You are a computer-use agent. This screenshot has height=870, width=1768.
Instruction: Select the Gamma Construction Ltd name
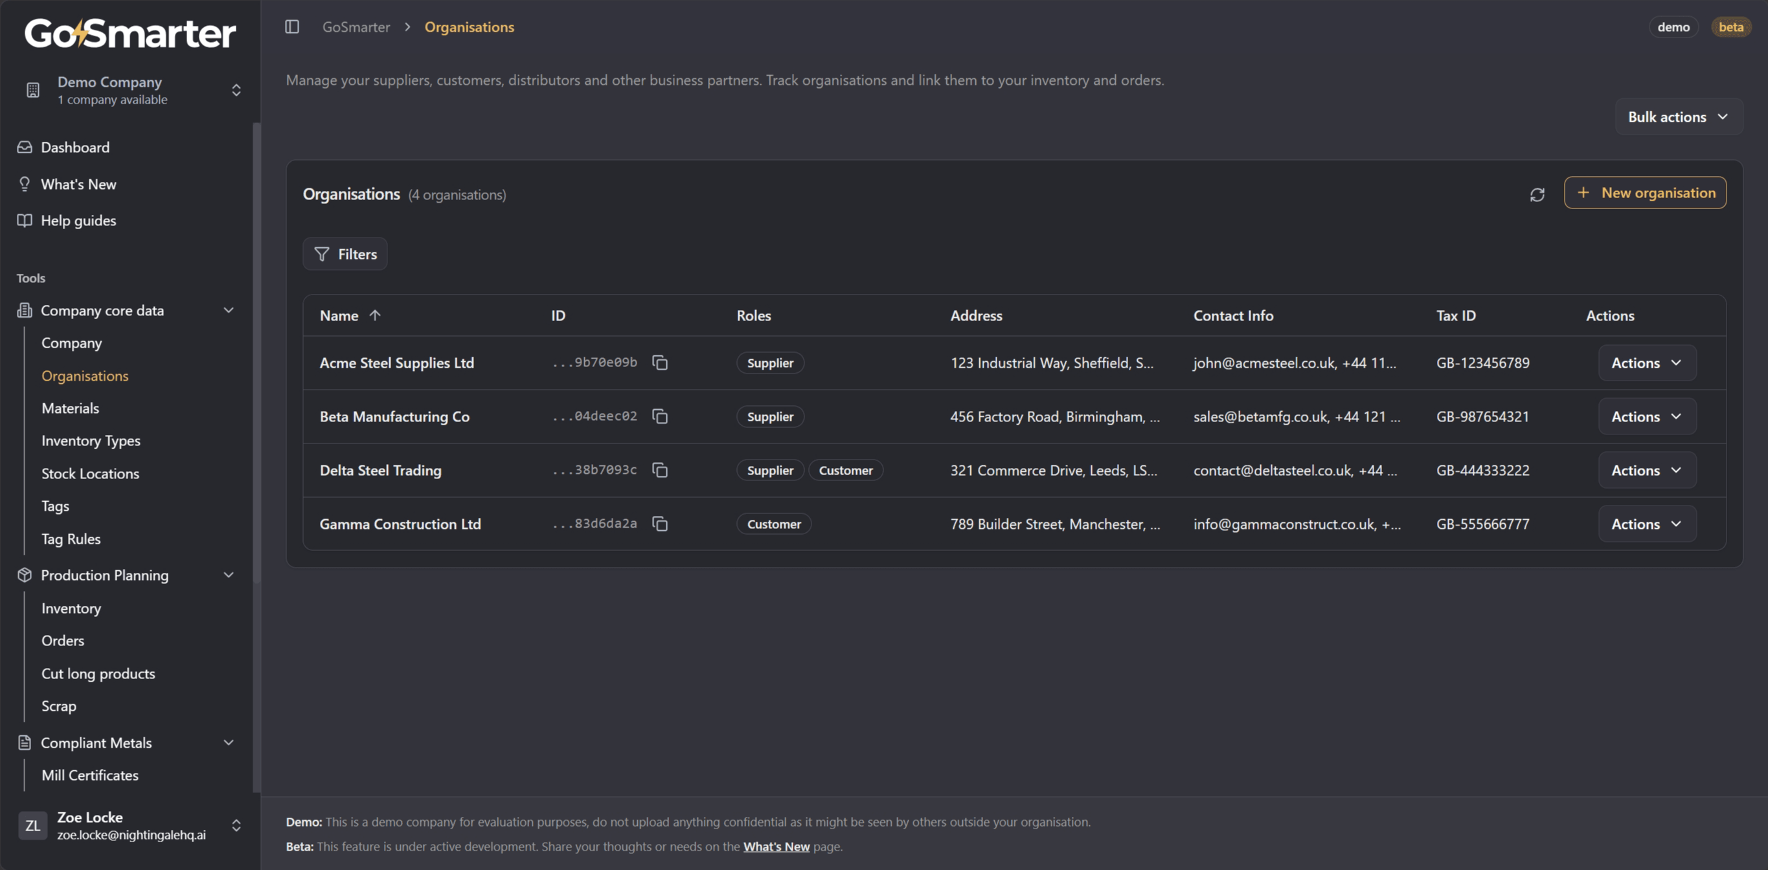(400, 524)
